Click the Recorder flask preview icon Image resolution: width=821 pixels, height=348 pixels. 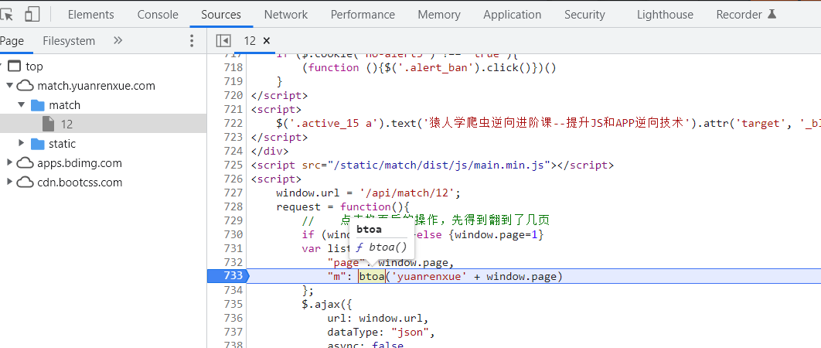[772, 14]
